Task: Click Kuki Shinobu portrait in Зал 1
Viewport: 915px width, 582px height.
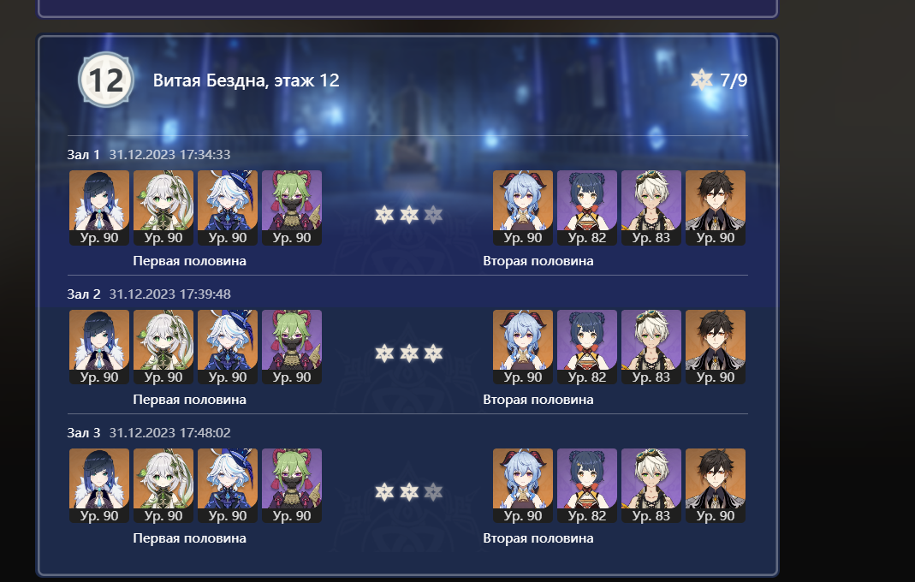Action: [292, 208]
